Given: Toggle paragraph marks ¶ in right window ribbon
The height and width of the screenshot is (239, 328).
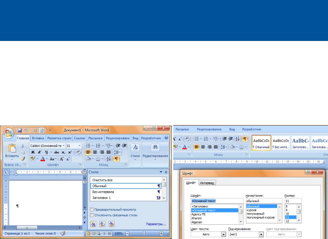Looking at the screenshot, I should (244, 139).
